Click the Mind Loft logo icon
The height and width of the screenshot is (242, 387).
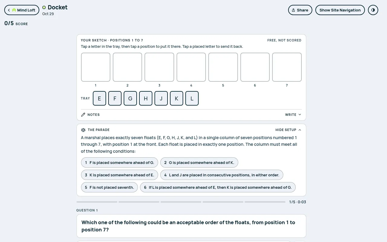14,10
